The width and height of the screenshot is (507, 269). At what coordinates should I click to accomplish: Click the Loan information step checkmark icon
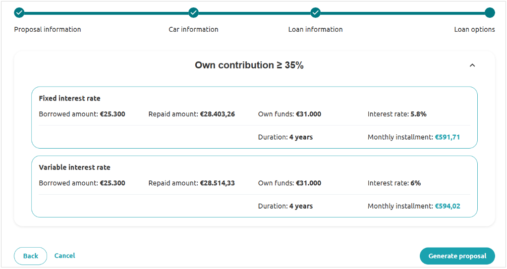(x=315, y=12)
